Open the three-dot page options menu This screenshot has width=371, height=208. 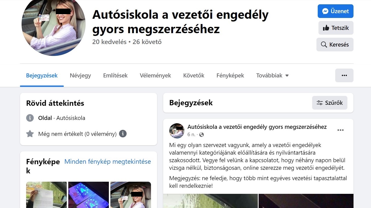pyautogui.click(x=344, y=75)
